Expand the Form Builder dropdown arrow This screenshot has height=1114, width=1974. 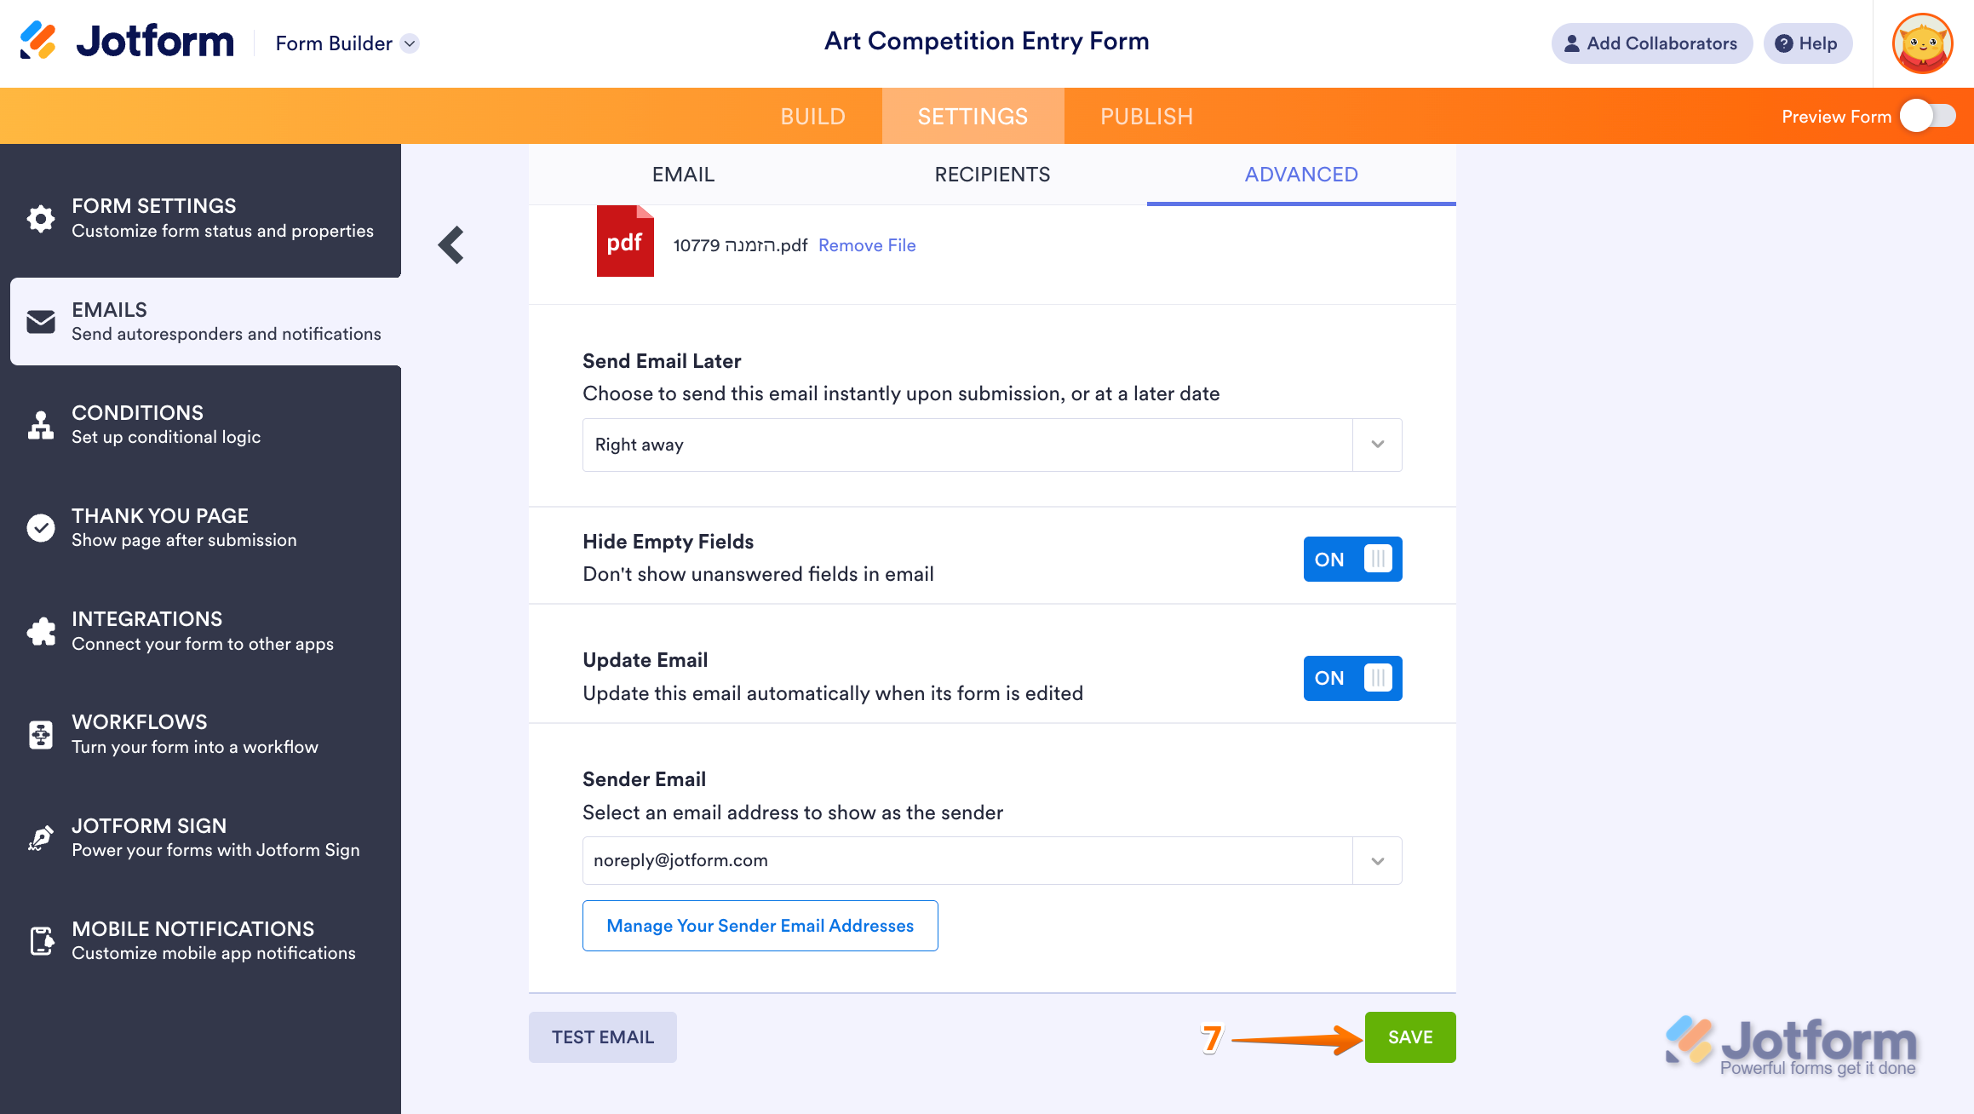[410, 43]
